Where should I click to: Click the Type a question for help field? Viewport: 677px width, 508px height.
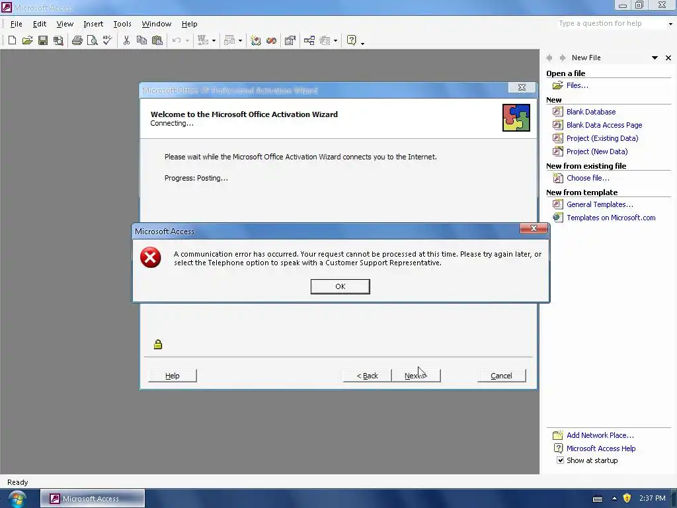[612, 23]
